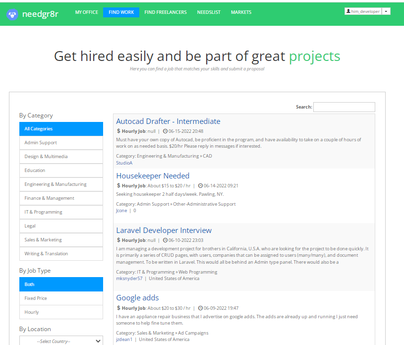Filter by IT & Programming category

point(61,212)
